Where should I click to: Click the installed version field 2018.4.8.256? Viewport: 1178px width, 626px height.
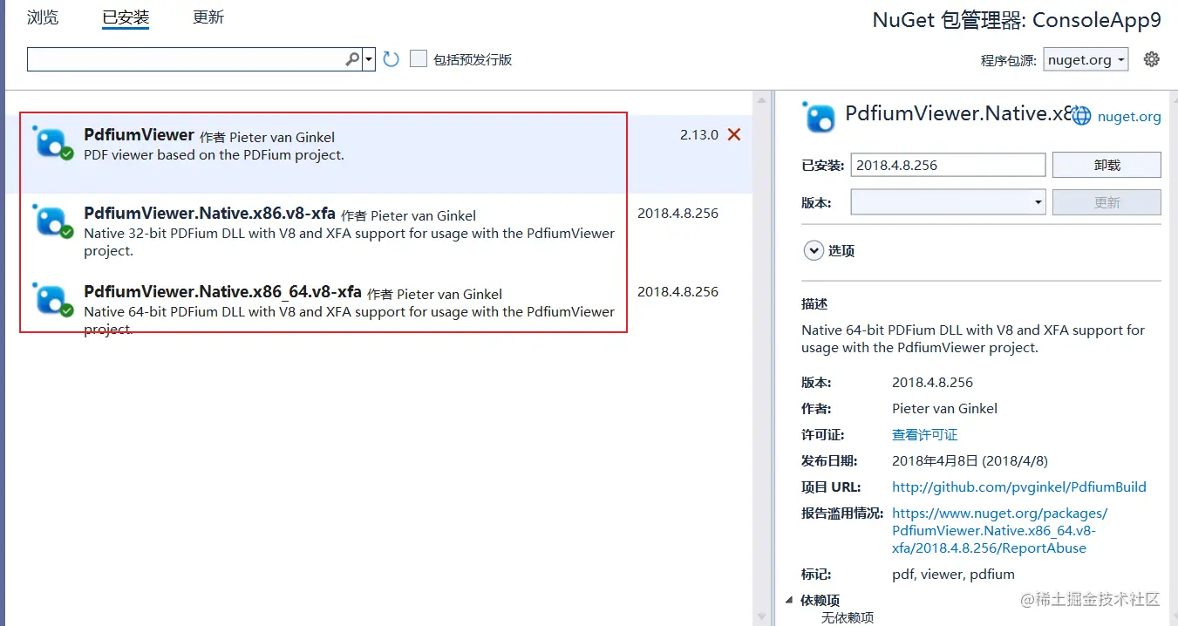[x=948, y=165]
